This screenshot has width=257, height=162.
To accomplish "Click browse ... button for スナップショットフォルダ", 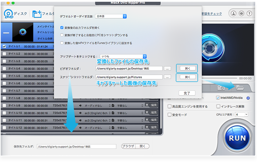I will 167,77.
